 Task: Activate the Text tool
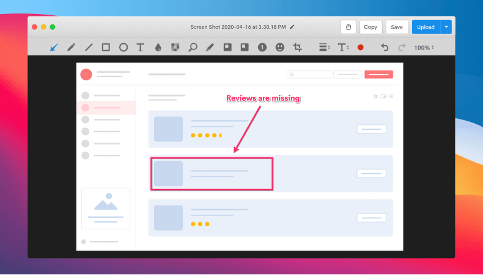140,47
